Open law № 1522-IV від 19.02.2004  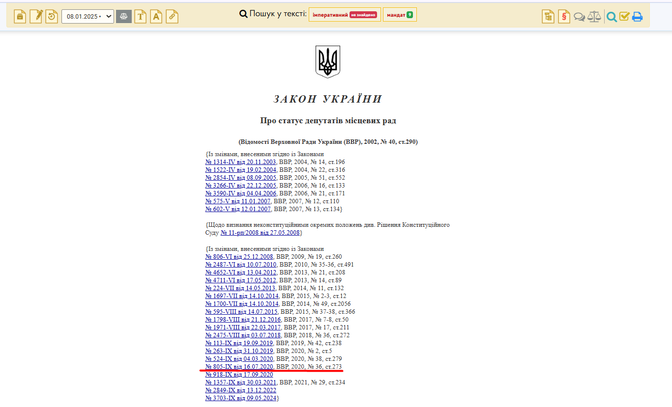point(241,170)
